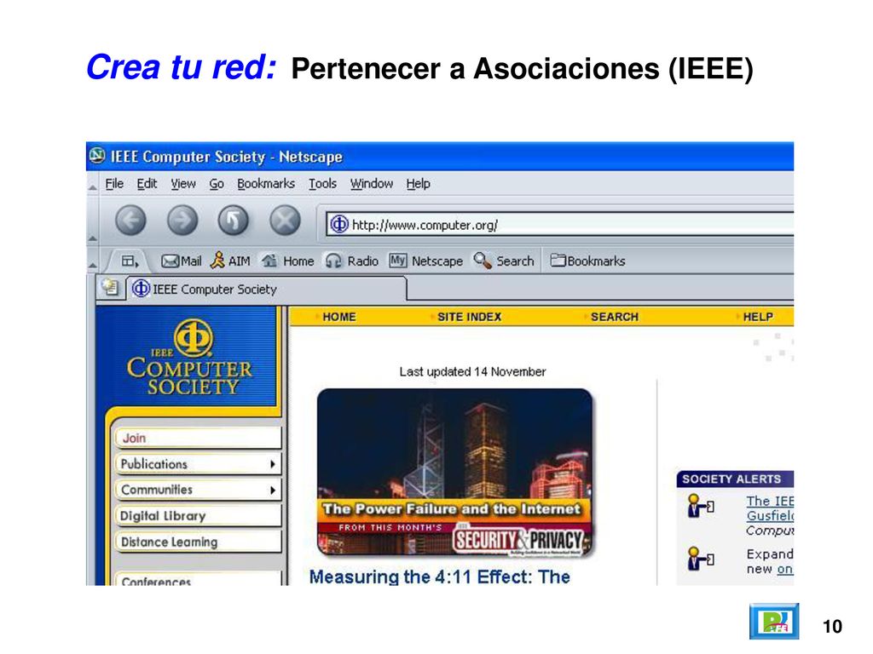The width and height of the screenshot is (873, 654).
Task: Click HELP in the yellow site bar
Action: [x=757, y=317]
